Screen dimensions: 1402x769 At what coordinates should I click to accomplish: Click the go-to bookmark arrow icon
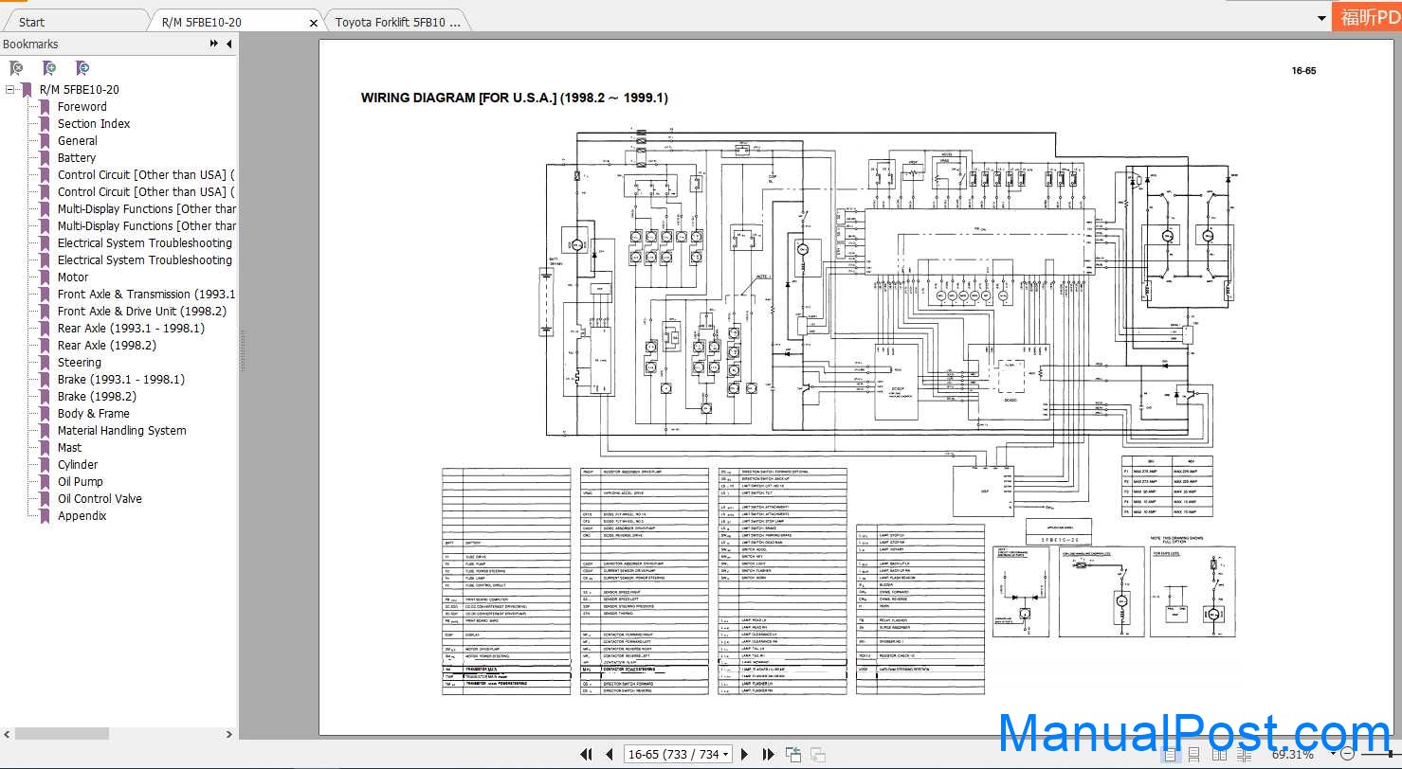82,68
